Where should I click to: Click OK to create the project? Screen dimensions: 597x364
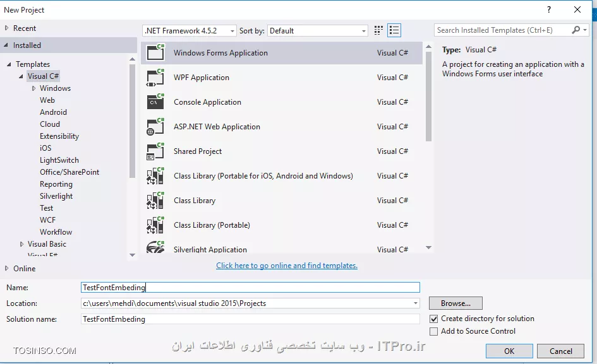tap(509, 351)
